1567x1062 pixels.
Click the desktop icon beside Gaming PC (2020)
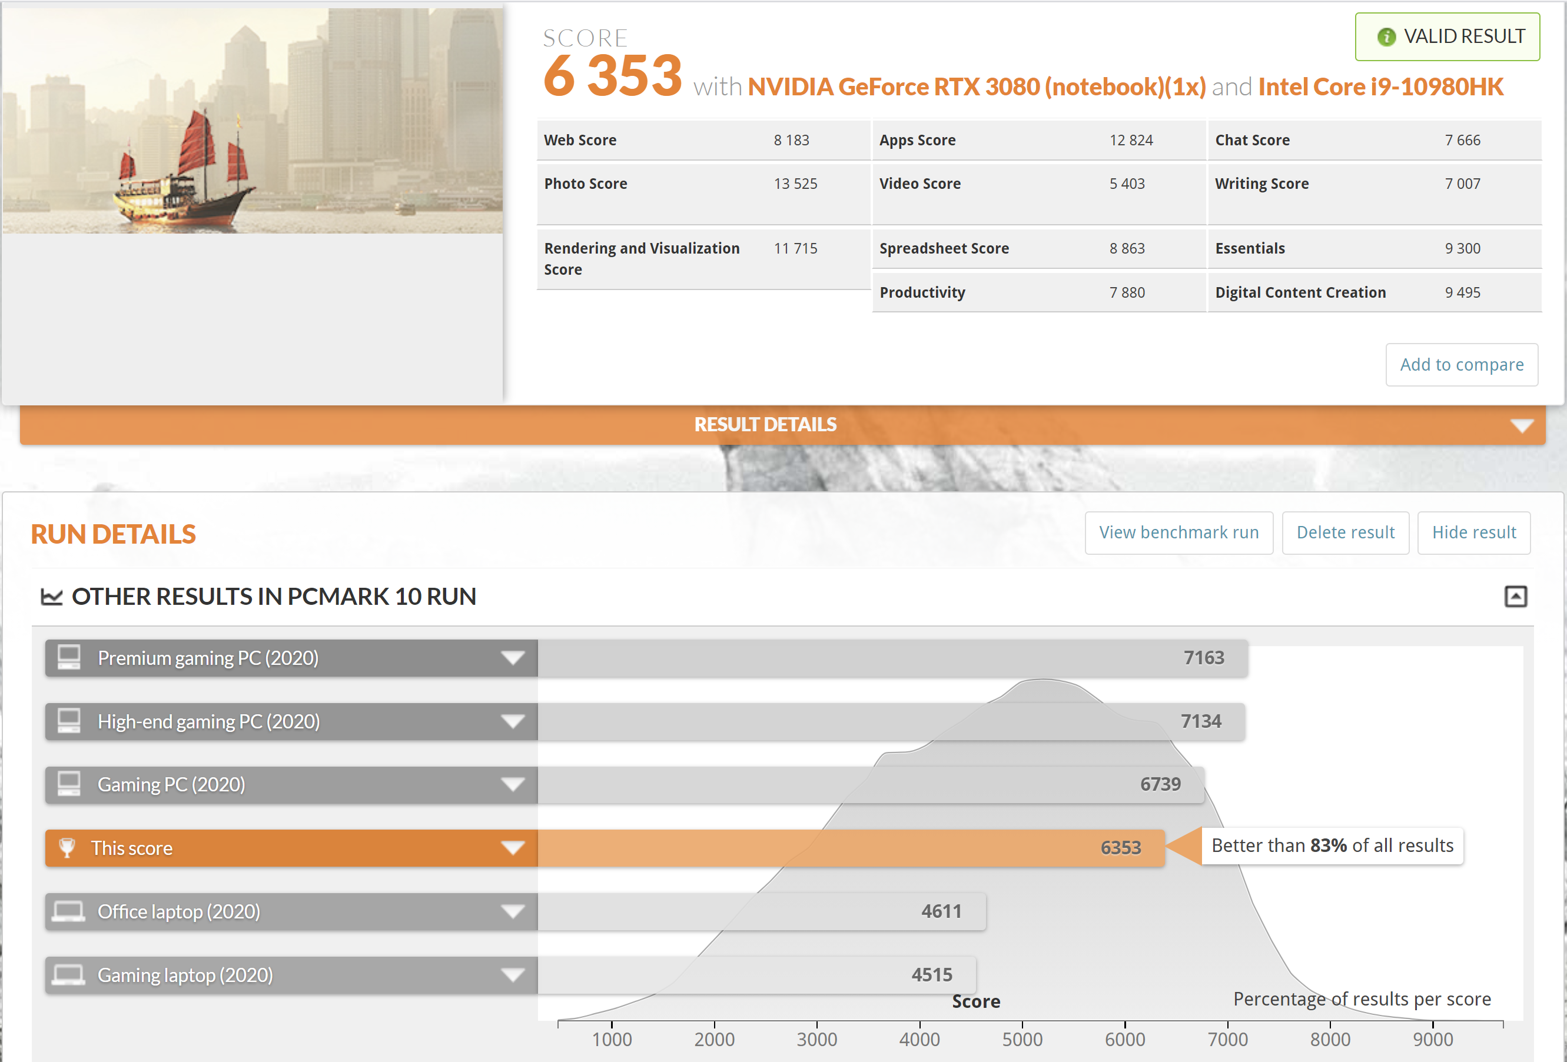click(69, 784)
